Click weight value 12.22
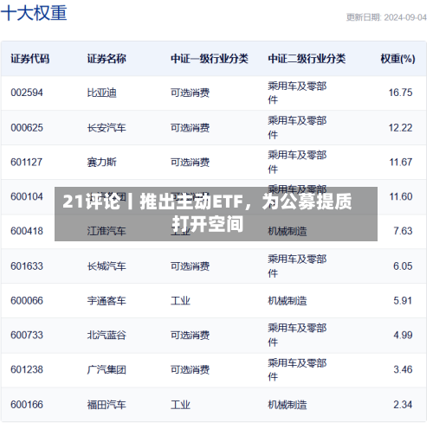Screen dimensions: 433x429 tap(400, 127)
